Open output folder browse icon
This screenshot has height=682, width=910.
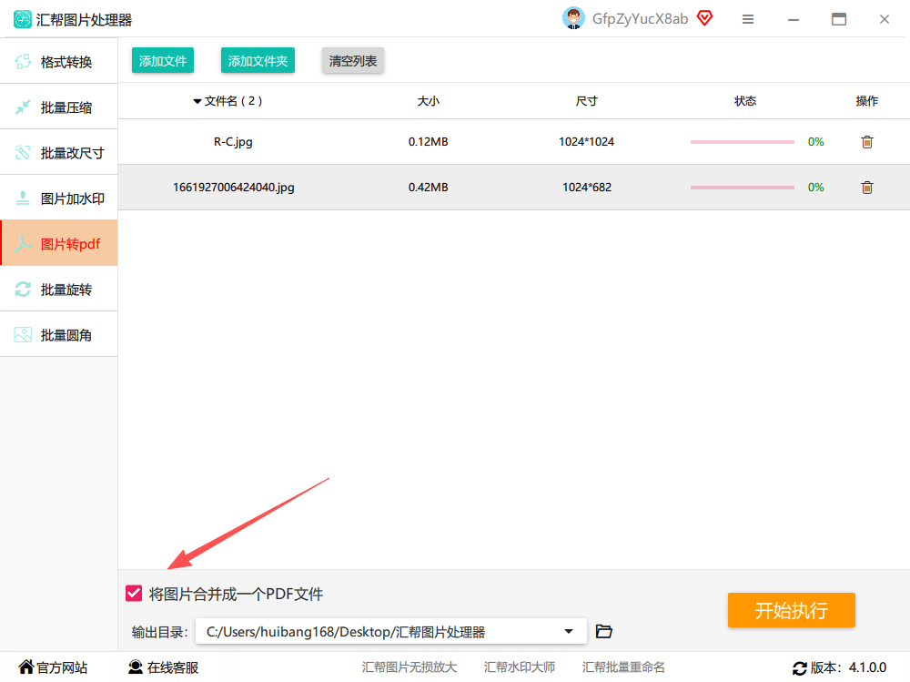(x=603, y=631)
